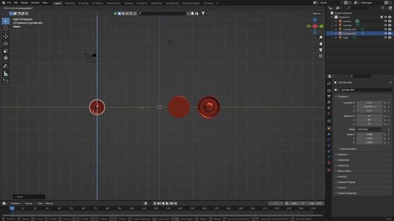
Task: Toggle the camera view icon
Action: (x=321, y=50)
